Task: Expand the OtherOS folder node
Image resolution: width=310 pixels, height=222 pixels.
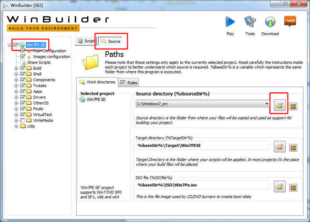Action: pos(16,103)
